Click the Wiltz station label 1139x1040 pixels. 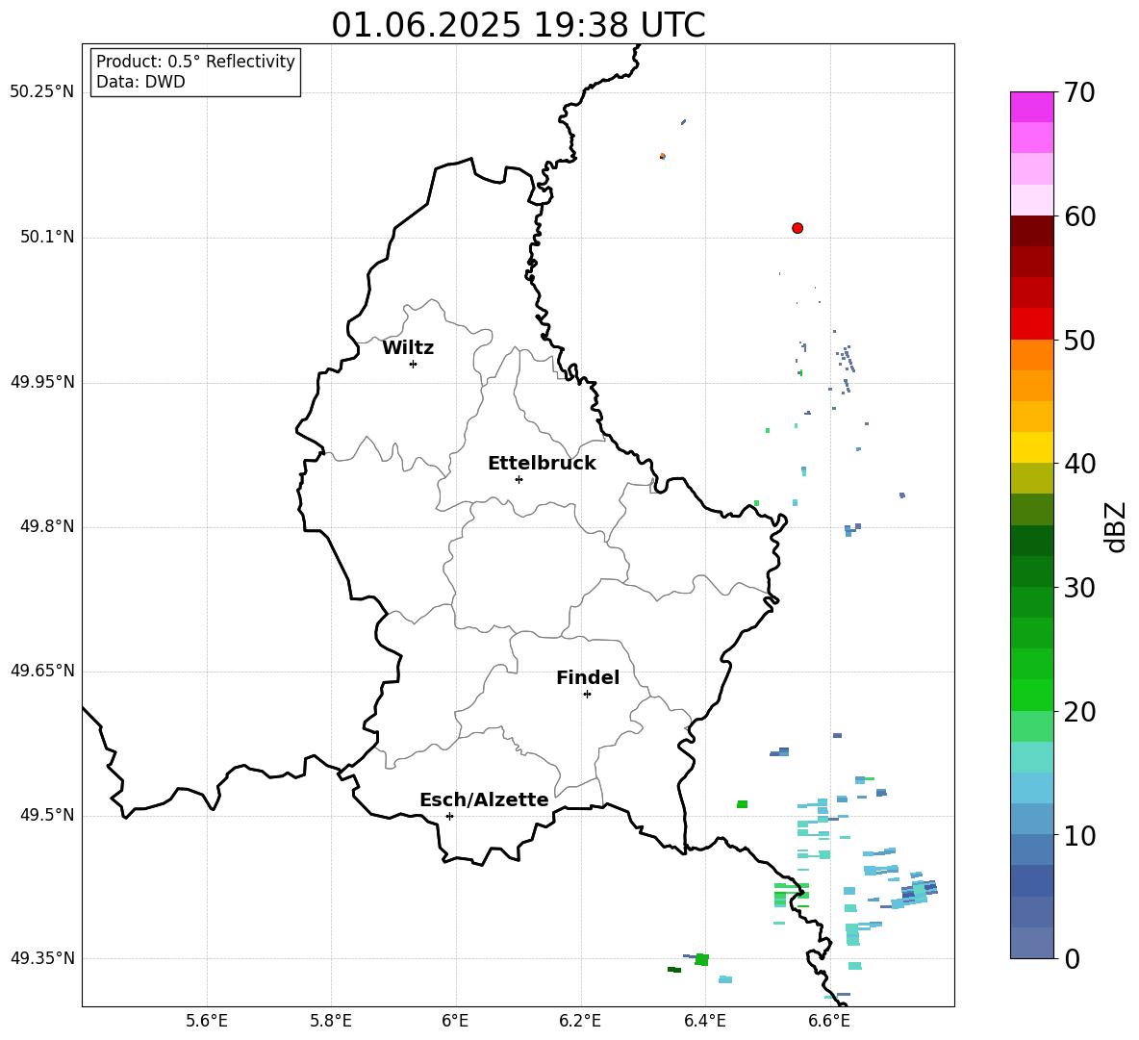point(408,348)
